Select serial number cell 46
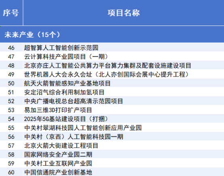 tap(11, 48)
